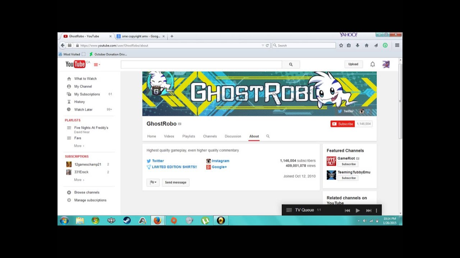Click the TV Queue list icon
The width and height of the screenshot is (460, 258).
[x=289, y=210]
